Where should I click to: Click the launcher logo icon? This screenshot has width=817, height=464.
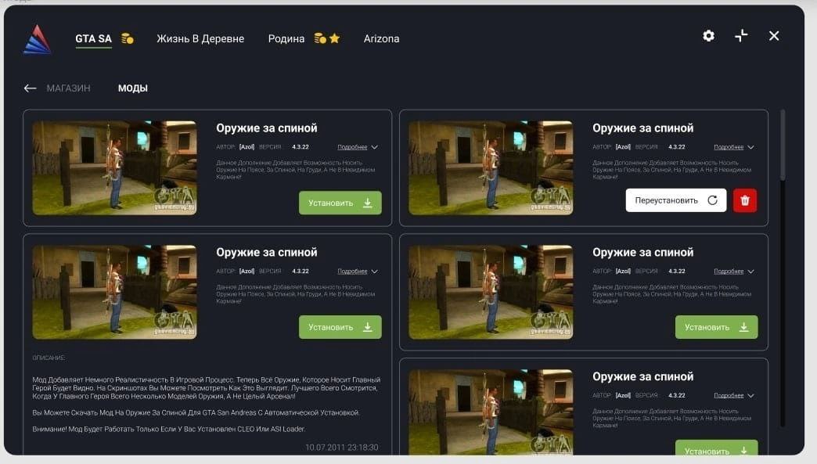tap(38, 39)
